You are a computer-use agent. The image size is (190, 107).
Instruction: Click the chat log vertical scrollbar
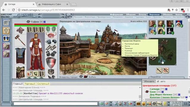140,93
